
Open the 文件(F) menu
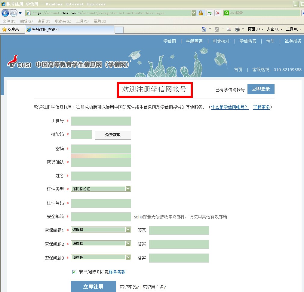point(9,21)
